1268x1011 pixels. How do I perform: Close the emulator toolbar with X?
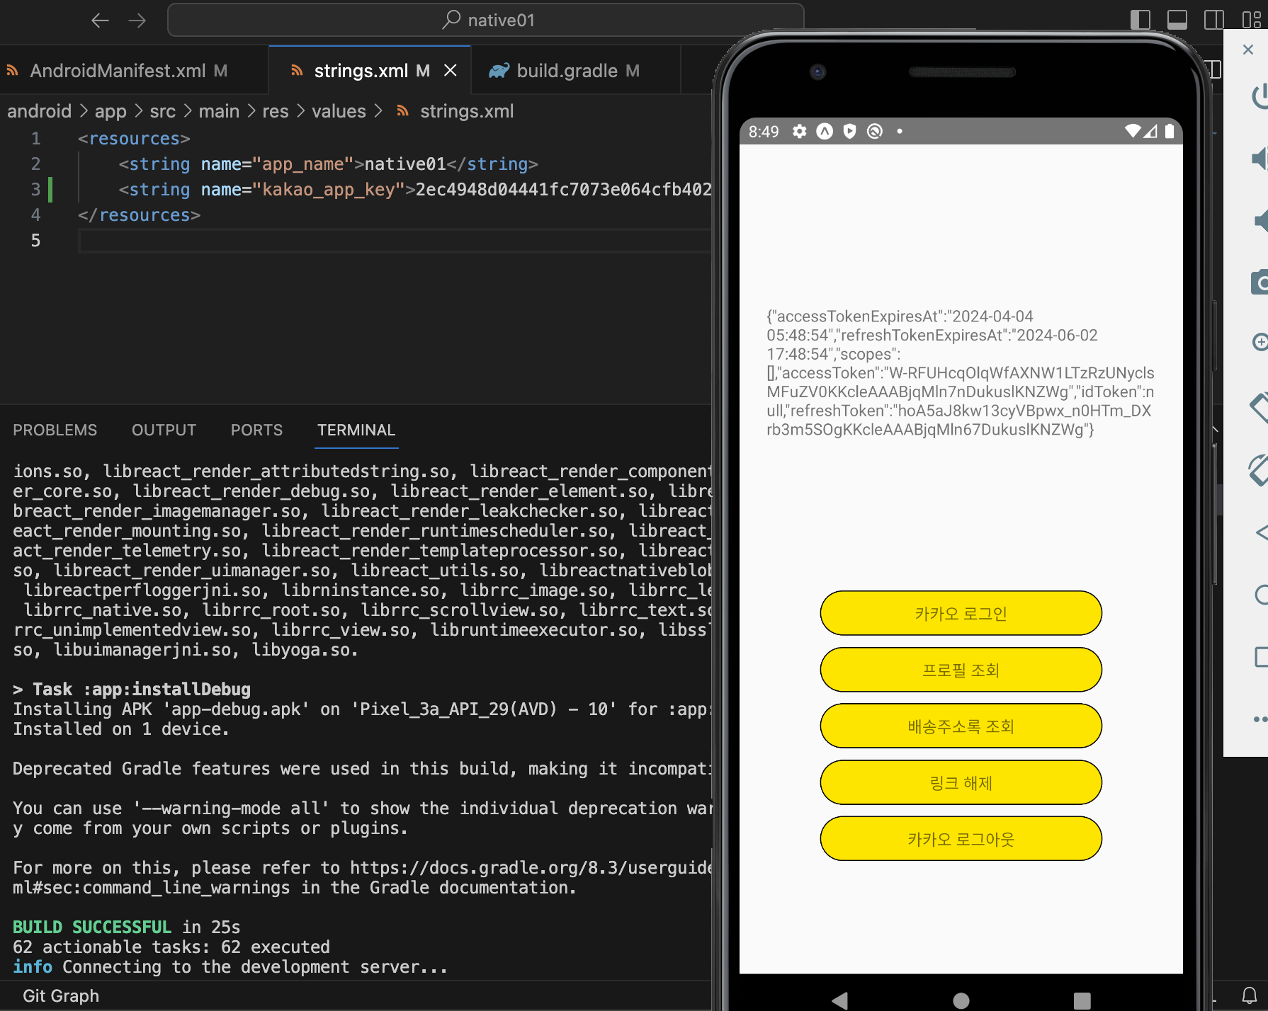[x=1248, y=50]
